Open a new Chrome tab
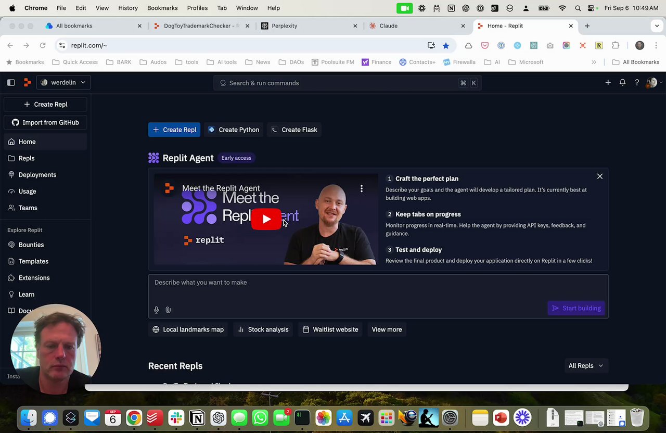 (x=587, y=26)
